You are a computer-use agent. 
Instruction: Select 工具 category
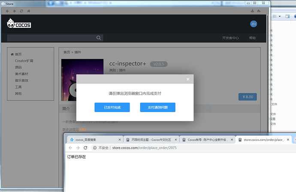coord(18,87)
